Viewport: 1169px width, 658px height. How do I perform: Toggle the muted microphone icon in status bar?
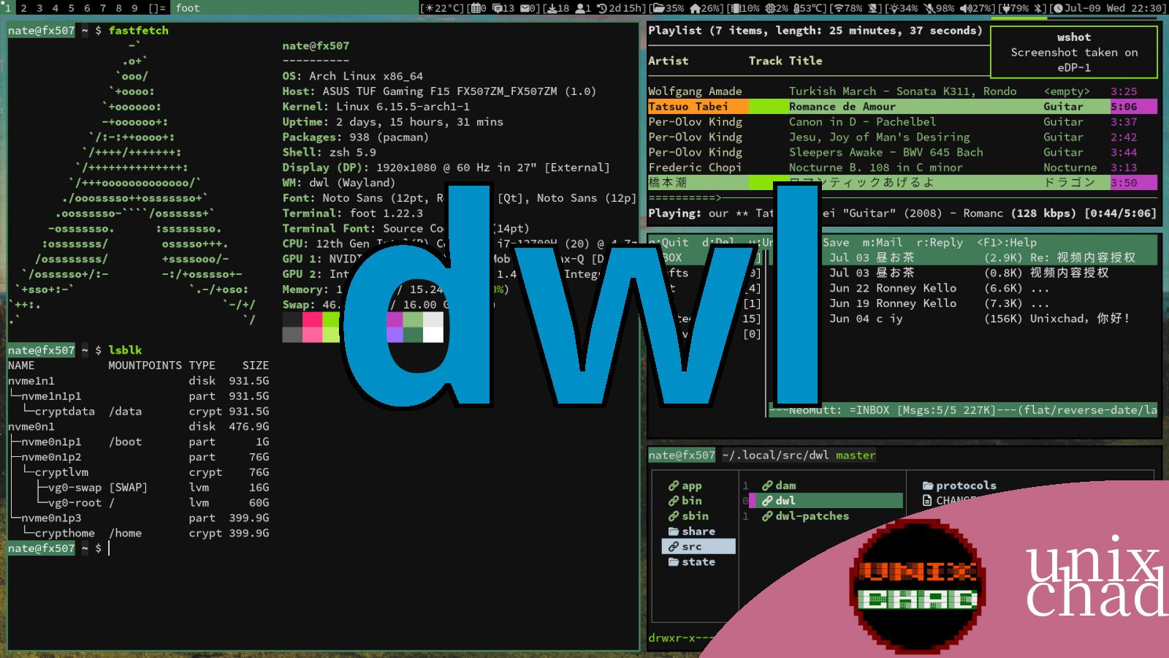(929, 8)
